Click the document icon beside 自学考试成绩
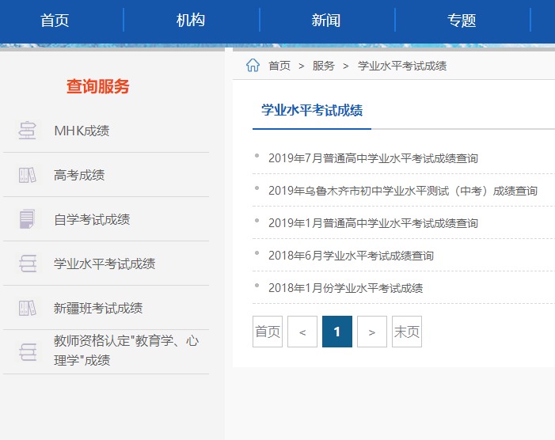The width and height of the screenshot is (555, 440). (28, 219)
